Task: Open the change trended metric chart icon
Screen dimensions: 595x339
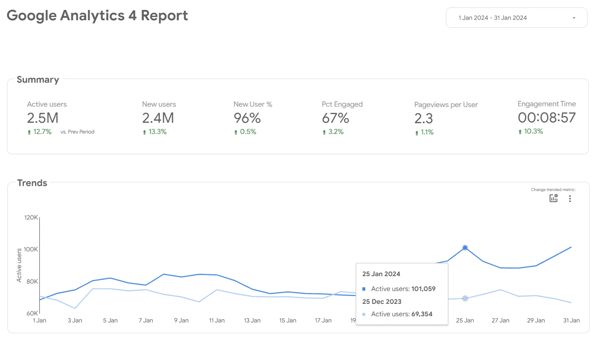Action: [553, 198]
